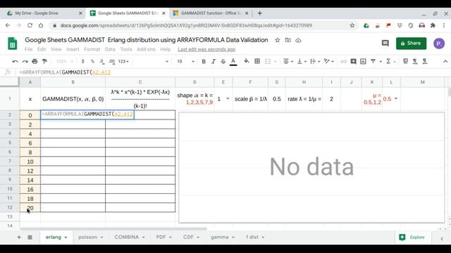Click the Insert chart icon
The image size is (451, 253).
click(x=363, y=61)
